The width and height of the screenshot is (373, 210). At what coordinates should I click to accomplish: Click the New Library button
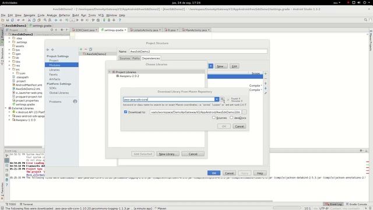point(168,154)
